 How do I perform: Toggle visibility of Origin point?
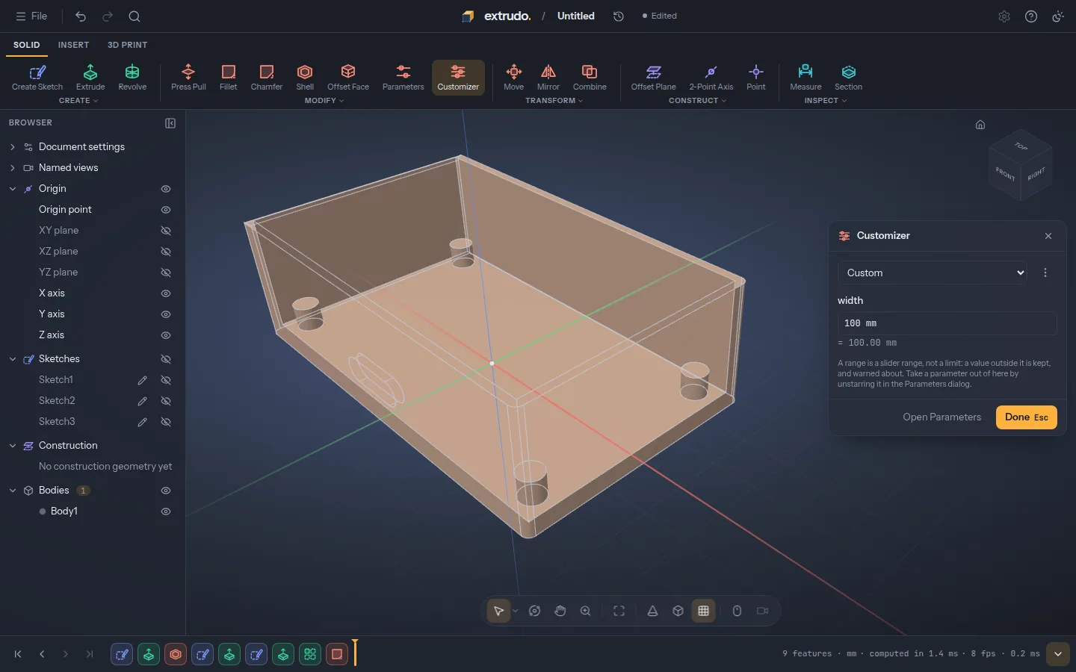(166, 210)
